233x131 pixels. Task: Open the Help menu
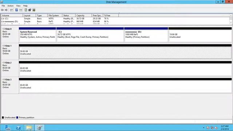25,6
